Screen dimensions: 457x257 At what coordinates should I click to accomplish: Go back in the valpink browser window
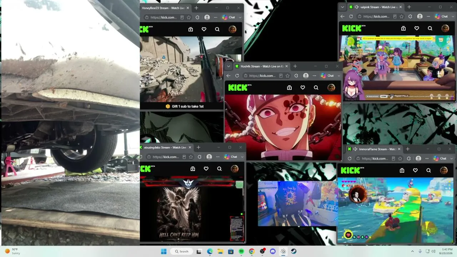(342, 16)
